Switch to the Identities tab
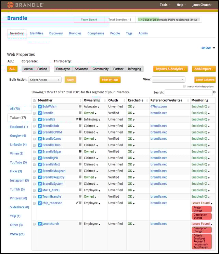 [x=36, y=33]
